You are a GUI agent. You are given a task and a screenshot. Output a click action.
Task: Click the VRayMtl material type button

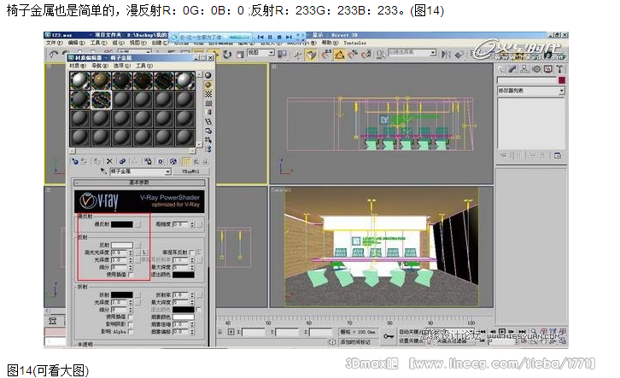[190, 172]
